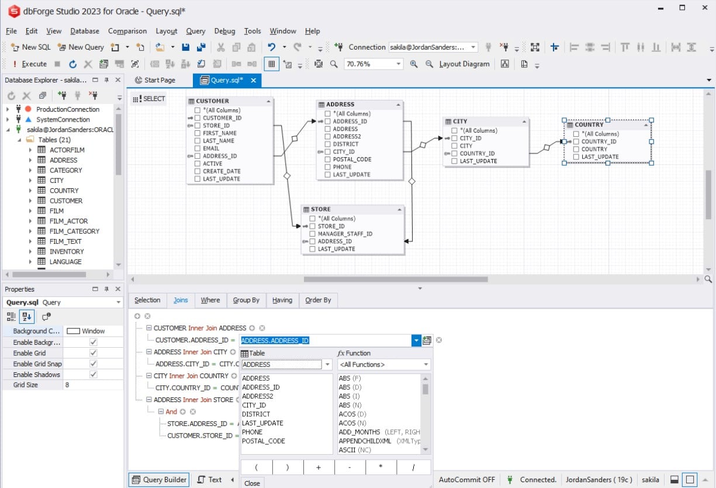
Task: Check DISTRICT column in ADDRESS table
Action: (x=327, y=144)
